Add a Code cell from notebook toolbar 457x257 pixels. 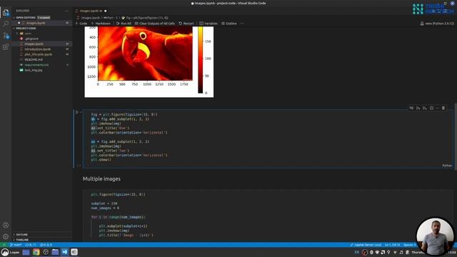tap(81, 24)
